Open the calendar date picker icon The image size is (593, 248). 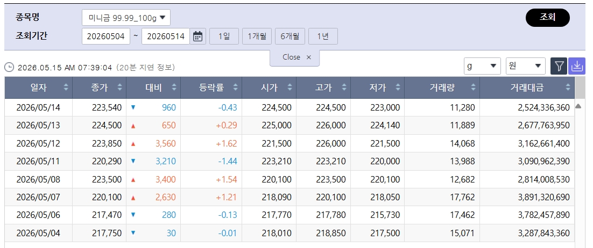(x=198, y=37)
